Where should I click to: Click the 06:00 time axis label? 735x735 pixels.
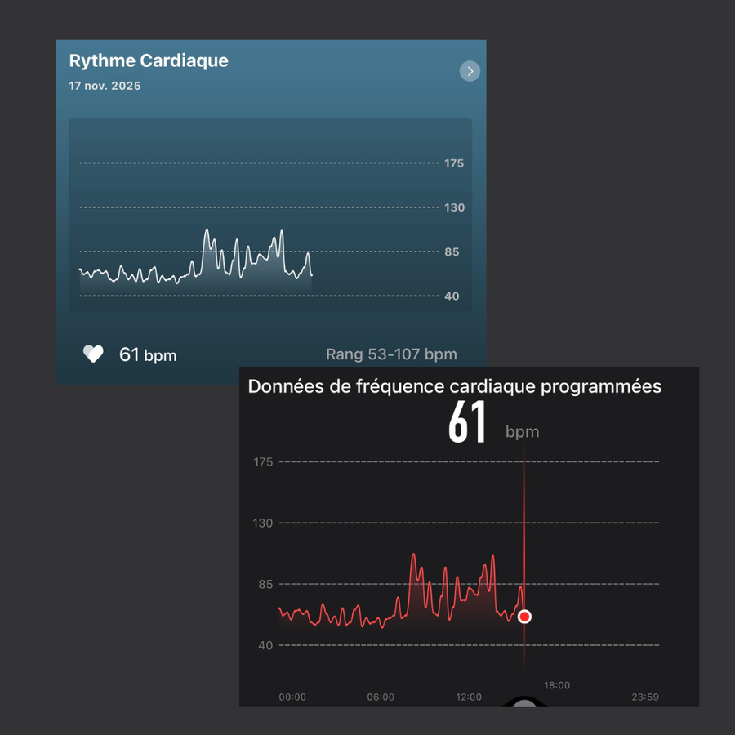pos(381,697)
